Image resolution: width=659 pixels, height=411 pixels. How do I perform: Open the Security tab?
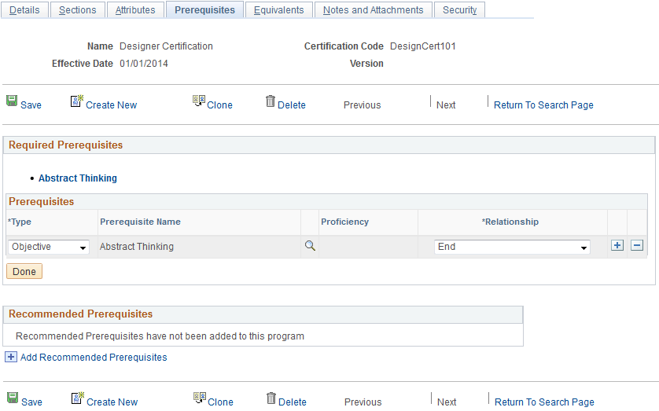point(459,9)
